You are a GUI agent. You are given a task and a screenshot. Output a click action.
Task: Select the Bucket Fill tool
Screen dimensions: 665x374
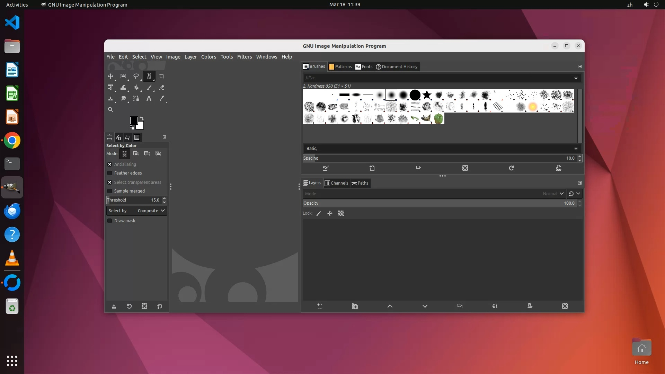(x=136, y=88)
